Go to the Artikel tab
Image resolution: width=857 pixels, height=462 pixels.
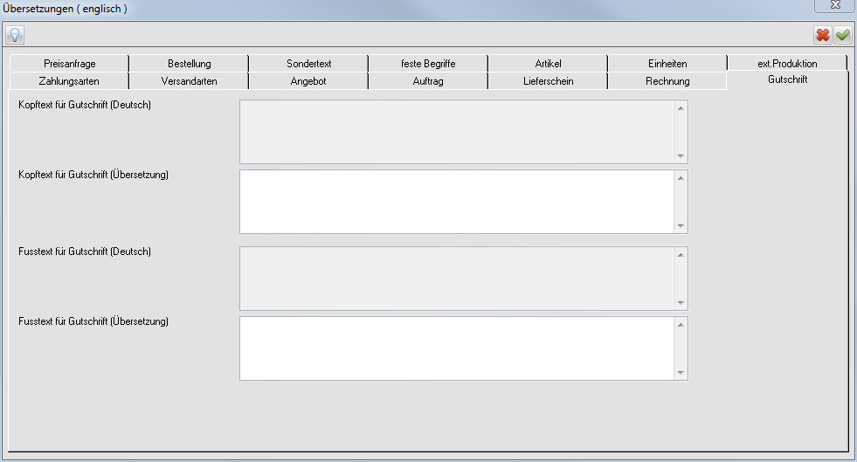tap(549, 64)
